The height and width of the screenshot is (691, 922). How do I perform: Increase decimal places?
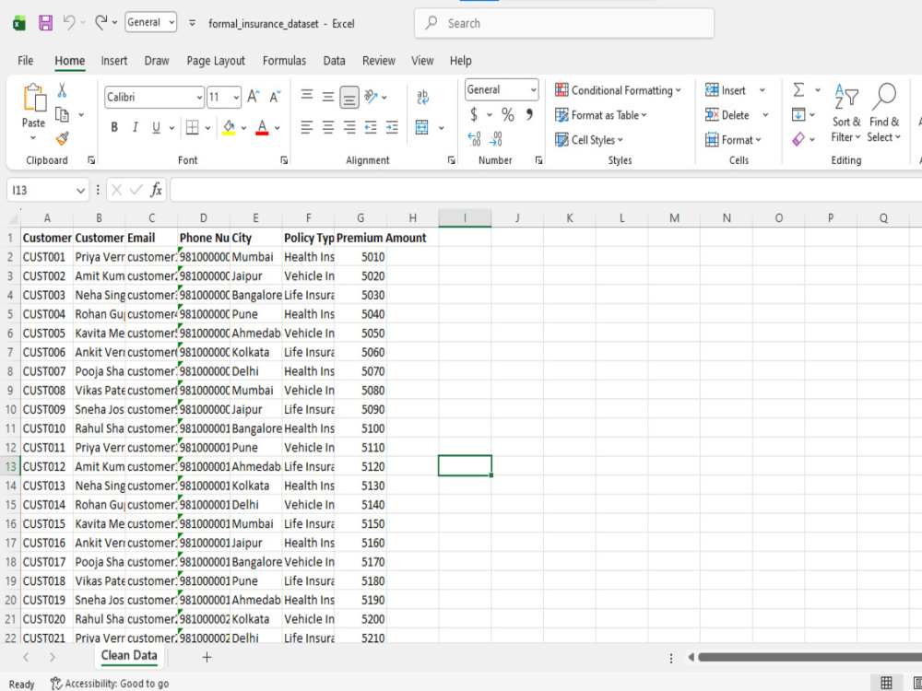[x=474, y=139]
